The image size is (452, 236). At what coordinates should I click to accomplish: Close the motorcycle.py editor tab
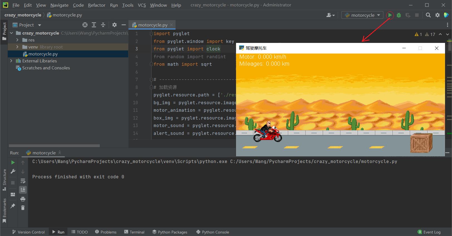171,25
